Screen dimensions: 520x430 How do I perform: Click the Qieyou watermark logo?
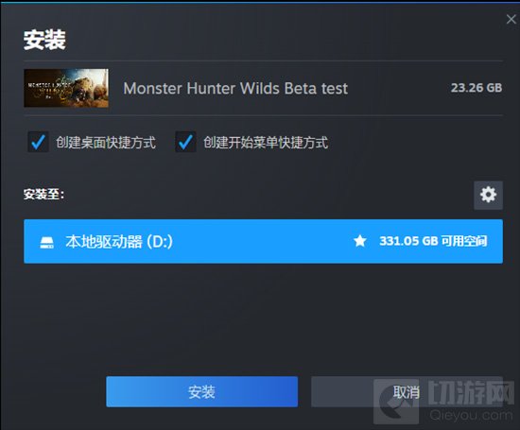[x=444, y=402]
